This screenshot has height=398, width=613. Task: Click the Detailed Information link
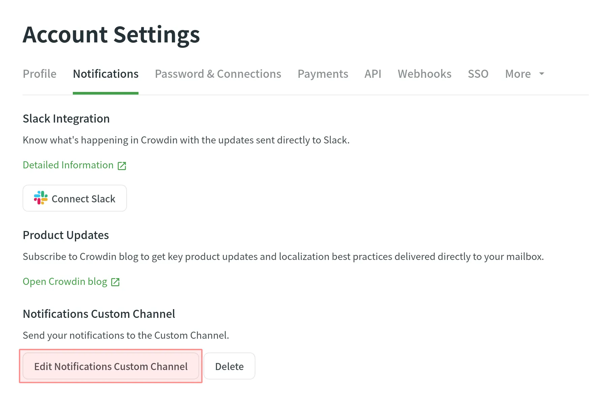pyautogui.click(x=68, y=165)
